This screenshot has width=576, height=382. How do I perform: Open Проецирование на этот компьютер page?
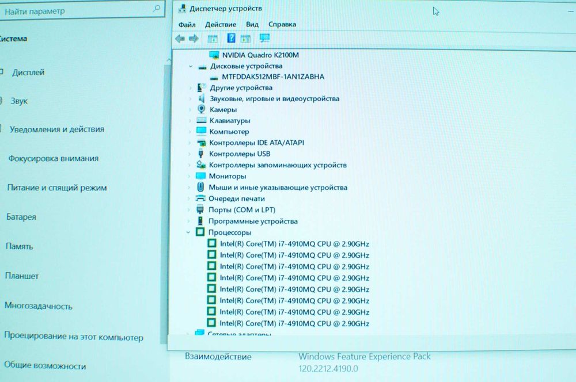pos(74,337)
